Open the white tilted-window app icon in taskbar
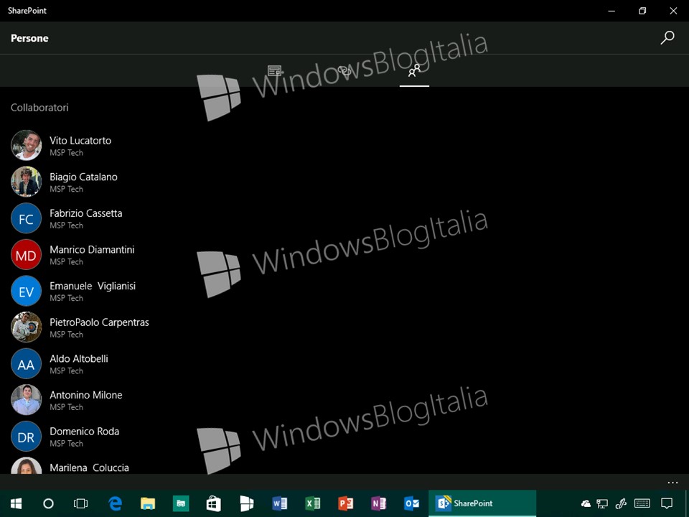Screen dimensions: 689x517 coord(246,503)
